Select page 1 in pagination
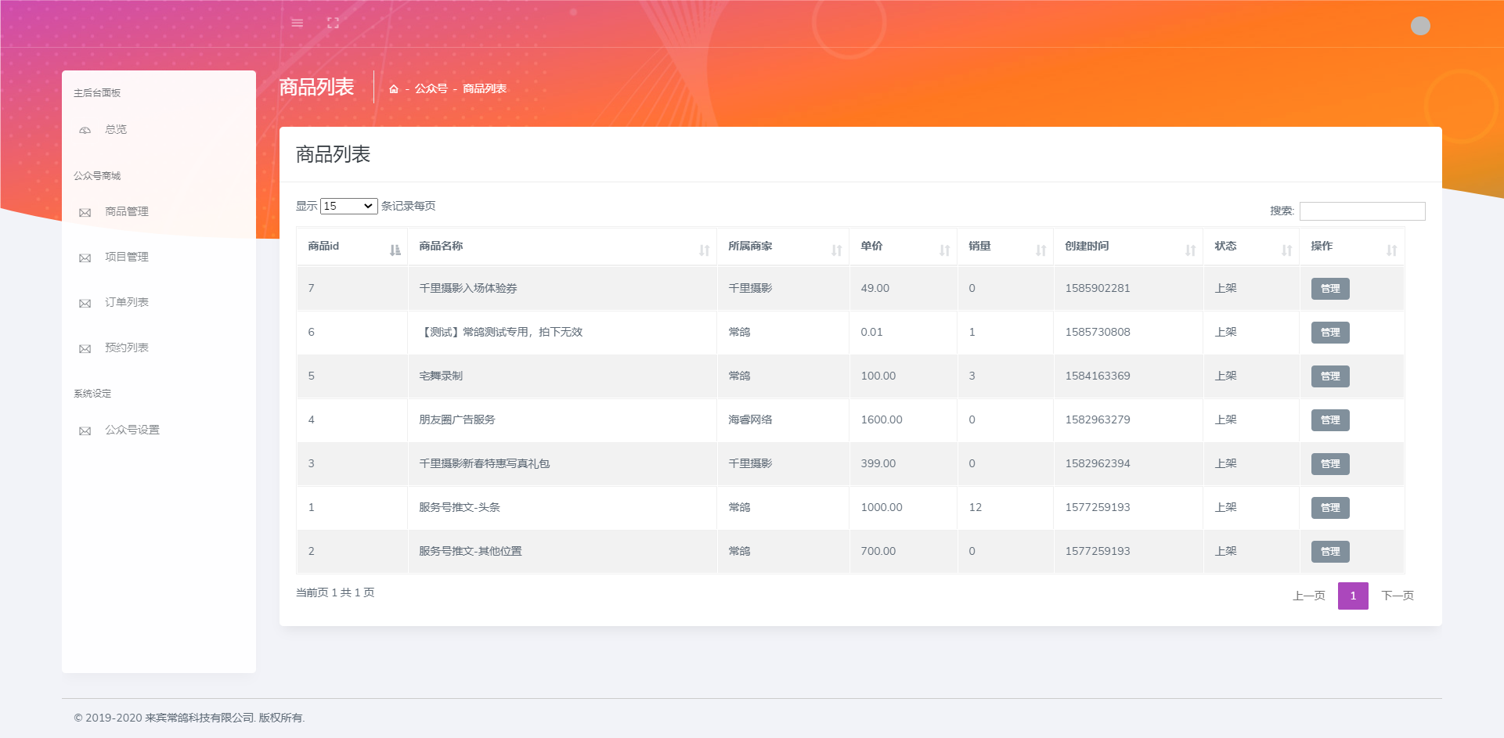Viewport: 1504px width, 738px height. click(1352, 596)
